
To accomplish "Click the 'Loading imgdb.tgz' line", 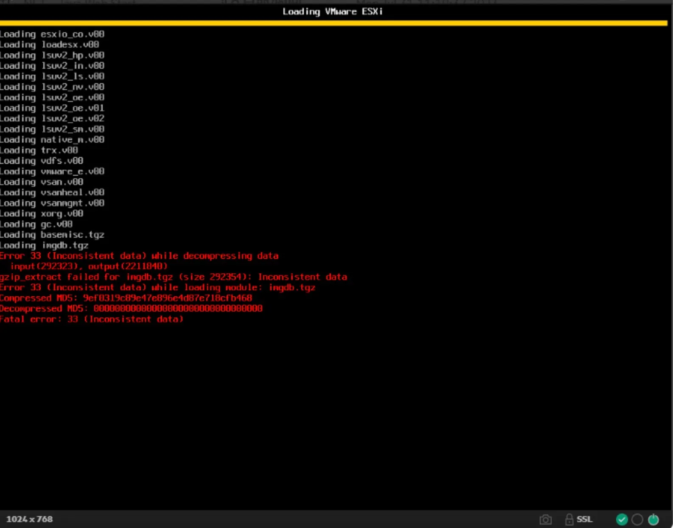I will [44, 245].
